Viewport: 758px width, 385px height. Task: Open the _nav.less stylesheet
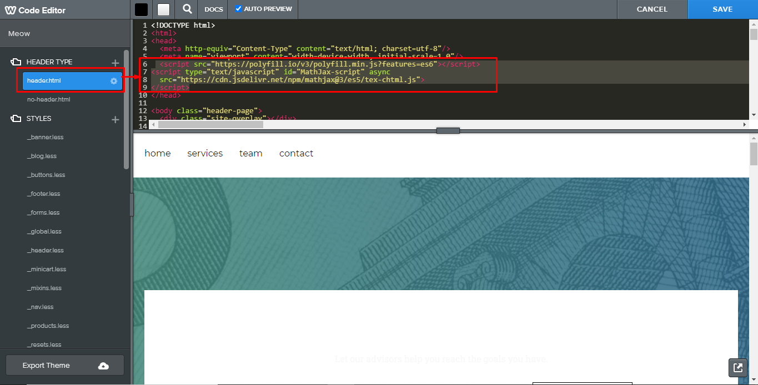[40, 307]
